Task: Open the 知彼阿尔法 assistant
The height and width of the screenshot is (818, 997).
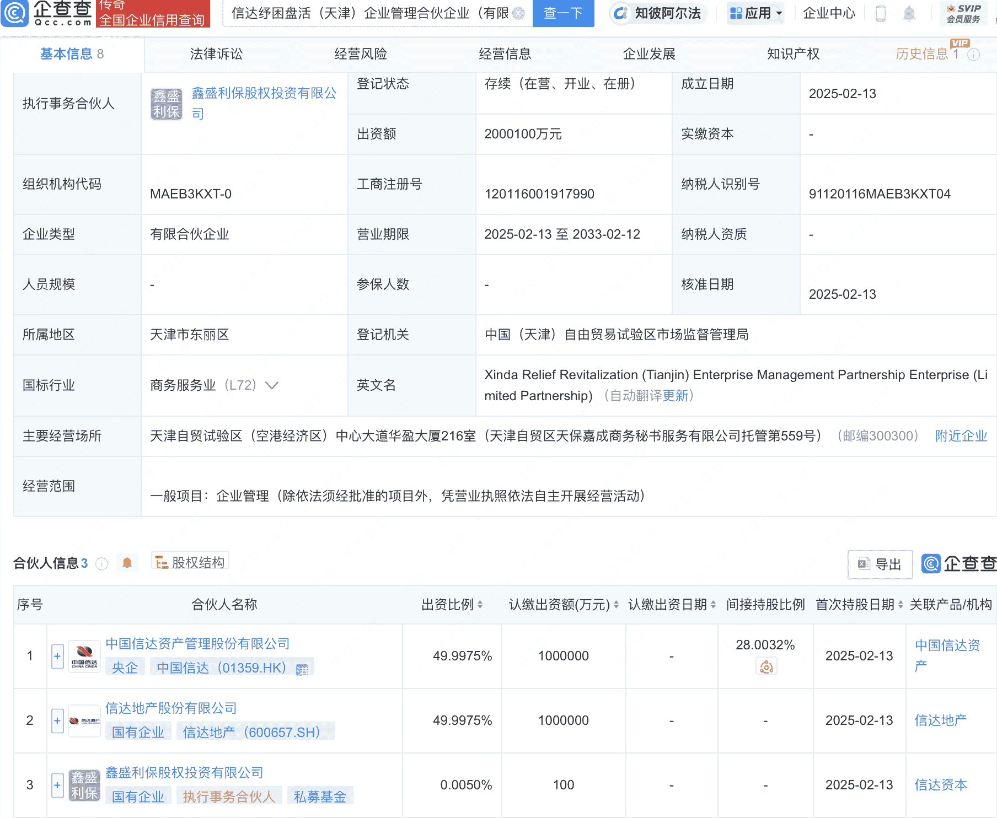Action: pos(657,14)
